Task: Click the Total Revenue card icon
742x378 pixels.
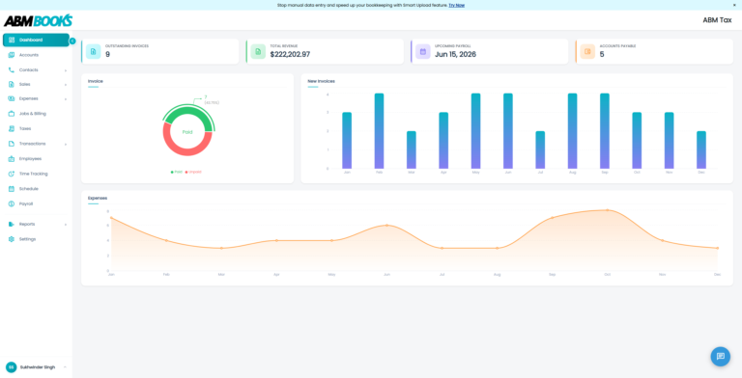Action: point(258,51)
